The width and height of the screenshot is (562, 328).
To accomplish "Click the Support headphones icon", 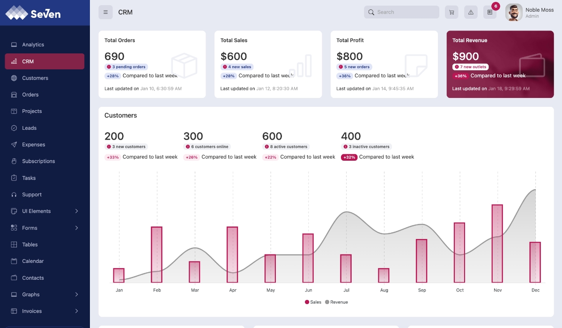I will (x=14, y=194).
